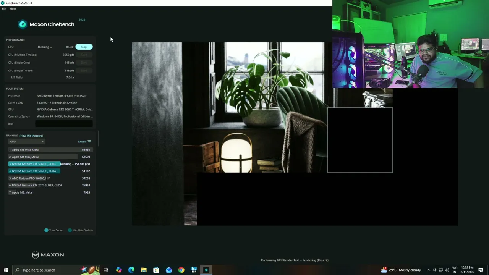Viewport: 489px width, 275px height.
Task: Click the 518 pts single thread score
Action: (x=70, y=71)
